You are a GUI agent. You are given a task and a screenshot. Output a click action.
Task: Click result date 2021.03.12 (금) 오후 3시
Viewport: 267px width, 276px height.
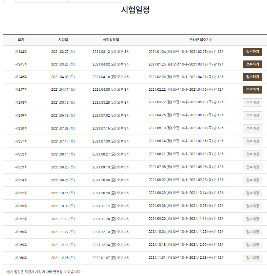click(x=111, y=51)
